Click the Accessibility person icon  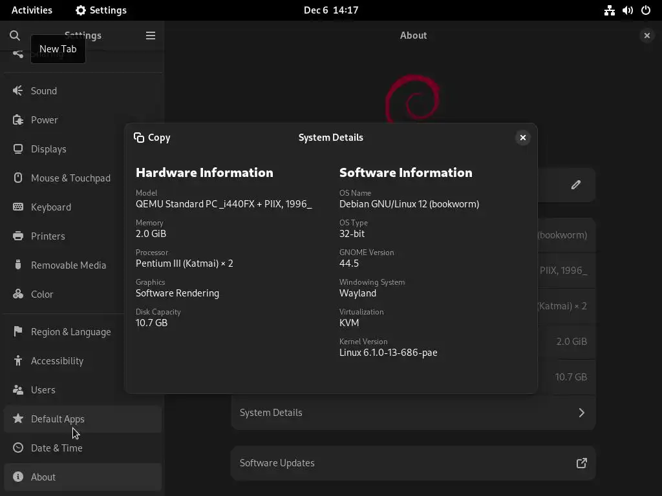point(17,360)
